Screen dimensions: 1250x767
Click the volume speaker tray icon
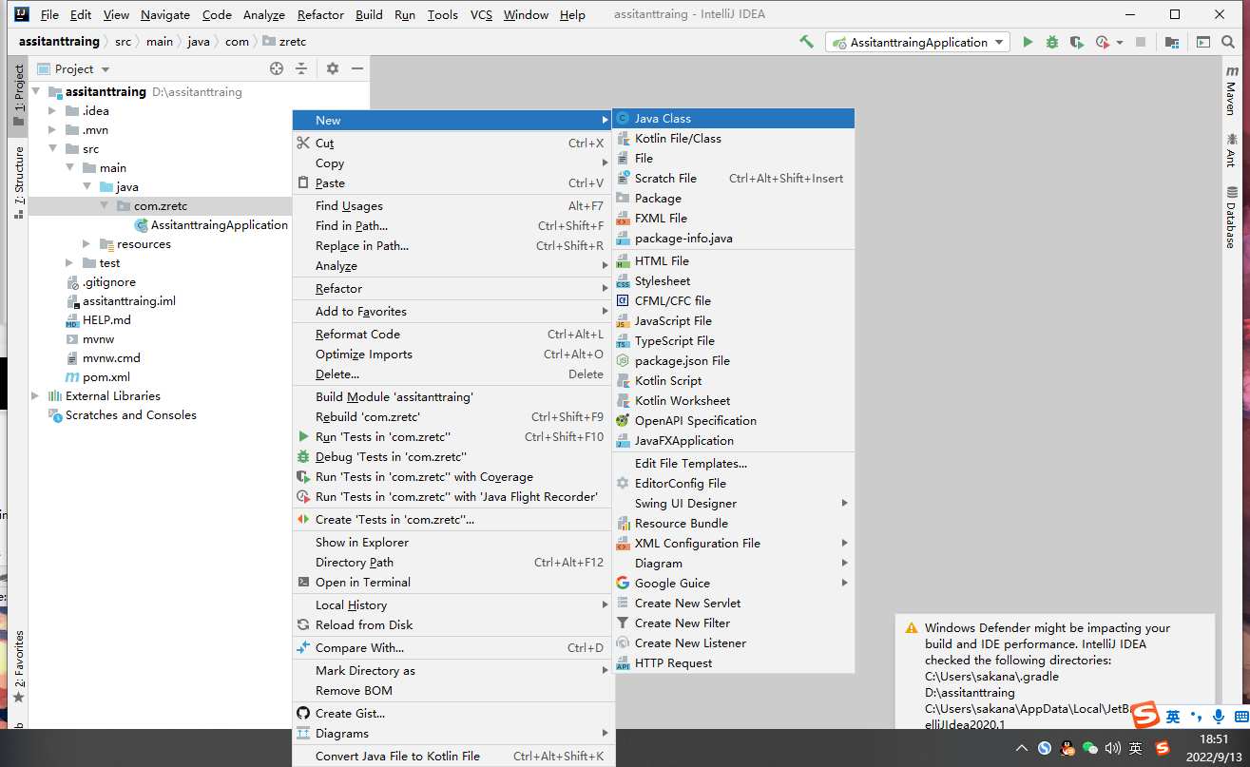(1113, 748)
